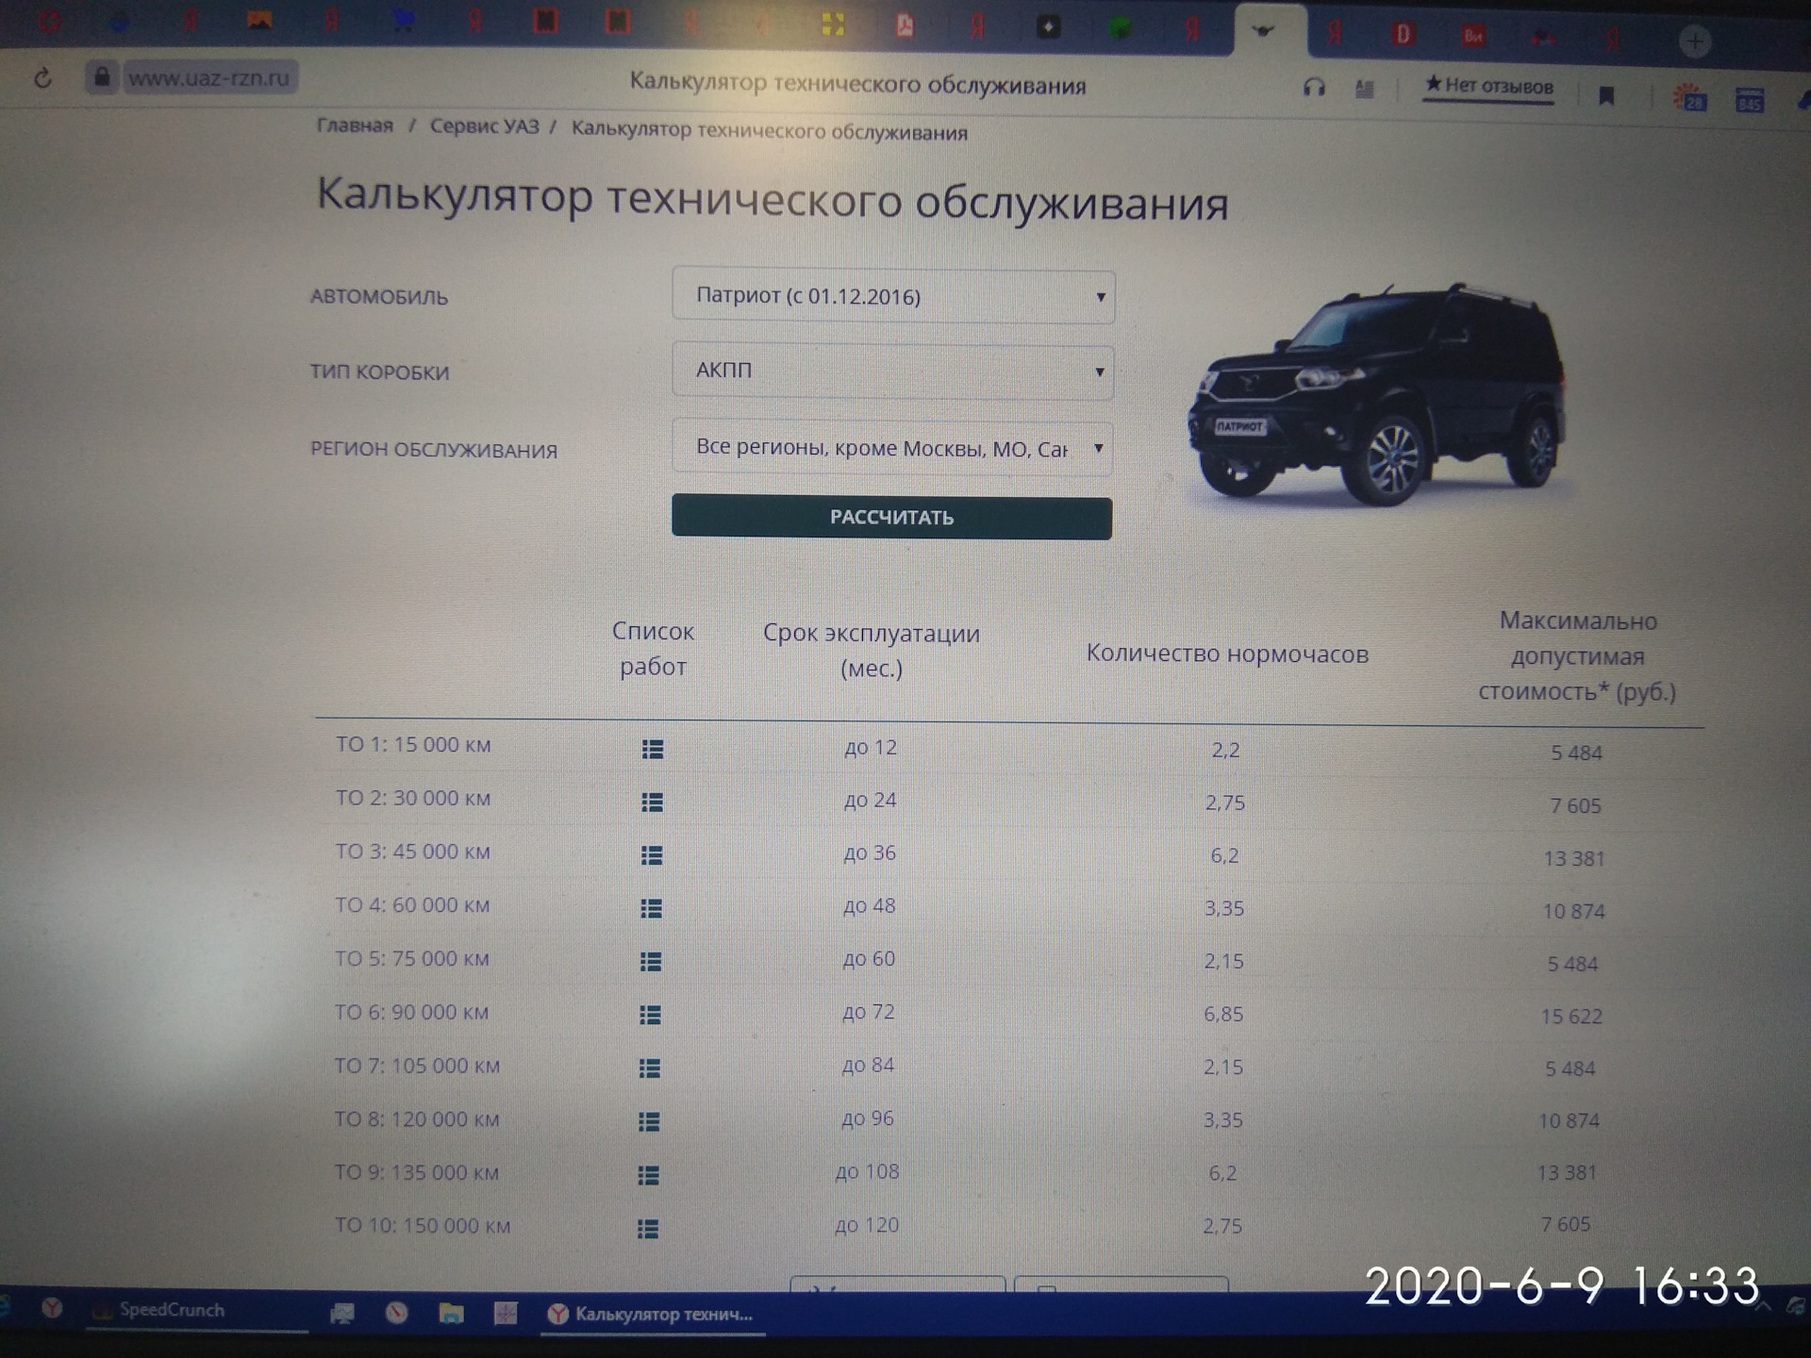This screenshot has width=1811, height=1358.
Task: Open the Автомобиль dropdown with Патриот selected
Action: (x=892, y=297)
